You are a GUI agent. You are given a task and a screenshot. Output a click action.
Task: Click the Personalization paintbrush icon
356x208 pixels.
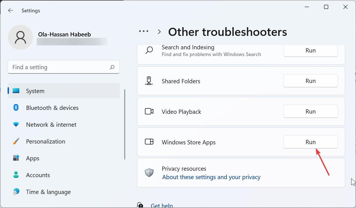click(x=16, y=141)
